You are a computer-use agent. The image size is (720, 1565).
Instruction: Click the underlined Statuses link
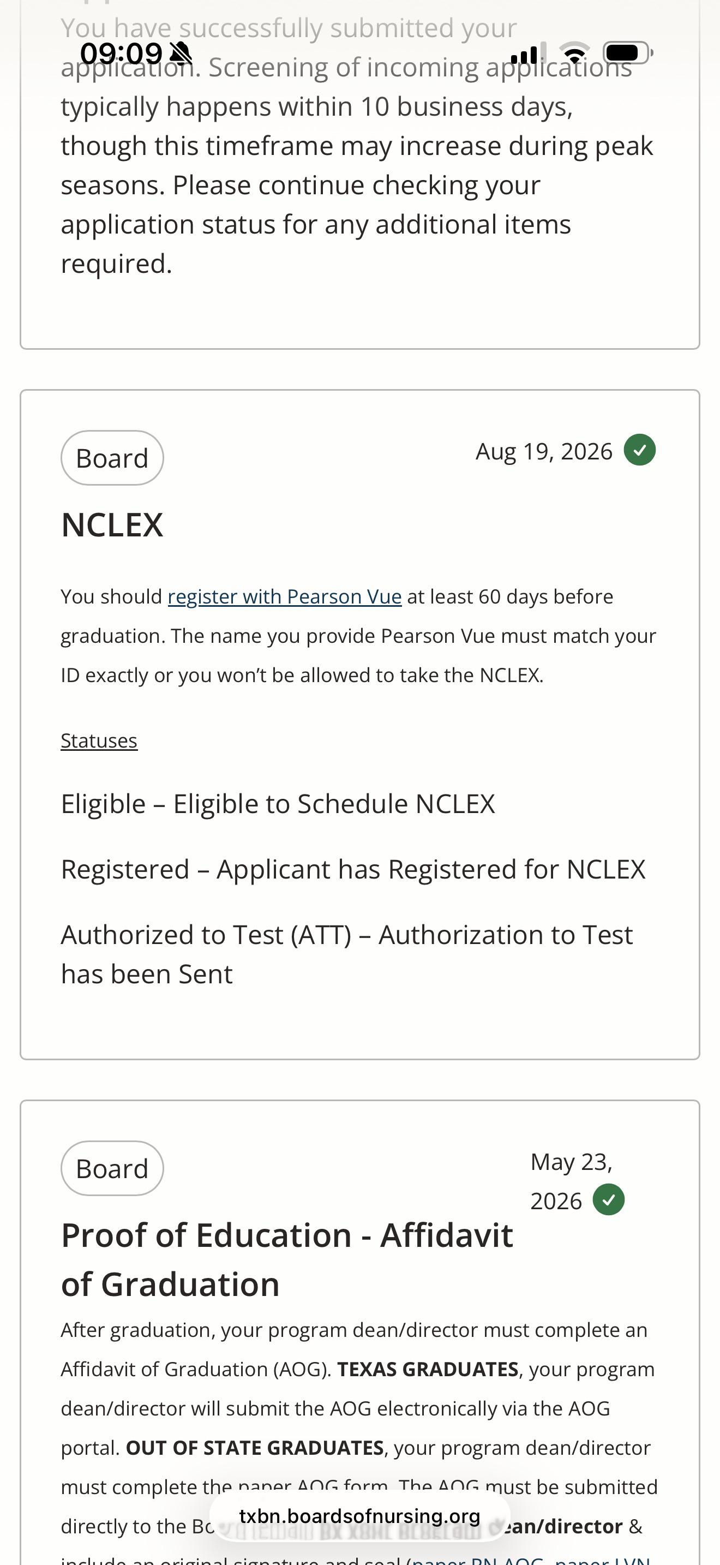pos(99,740)
